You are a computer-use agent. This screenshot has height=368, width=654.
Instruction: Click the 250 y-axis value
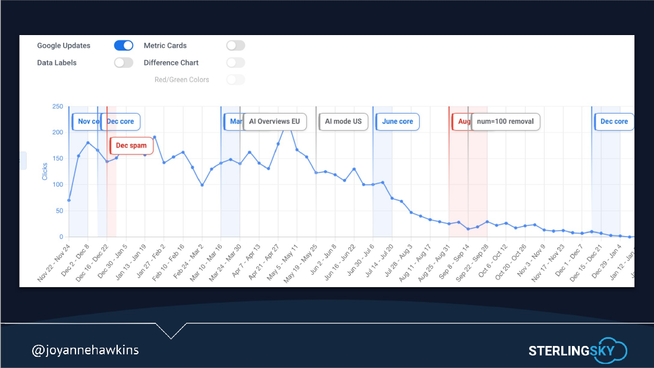(58, 106)
